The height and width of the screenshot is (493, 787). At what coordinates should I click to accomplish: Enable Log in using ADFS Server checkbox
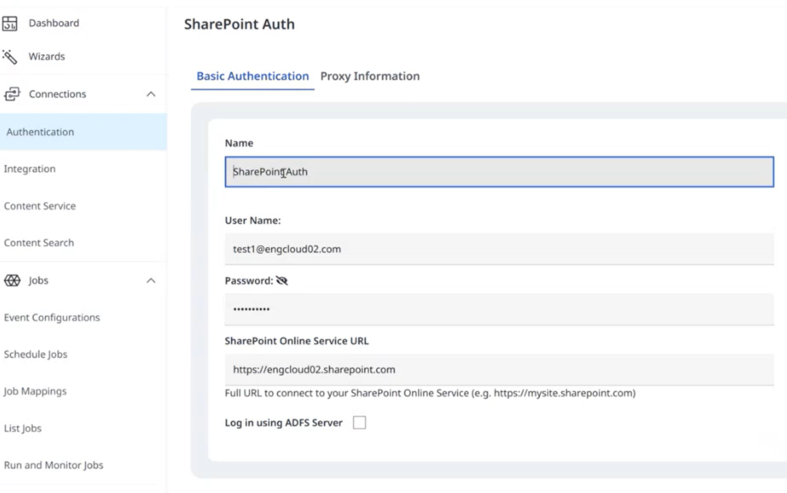point(359,423)
